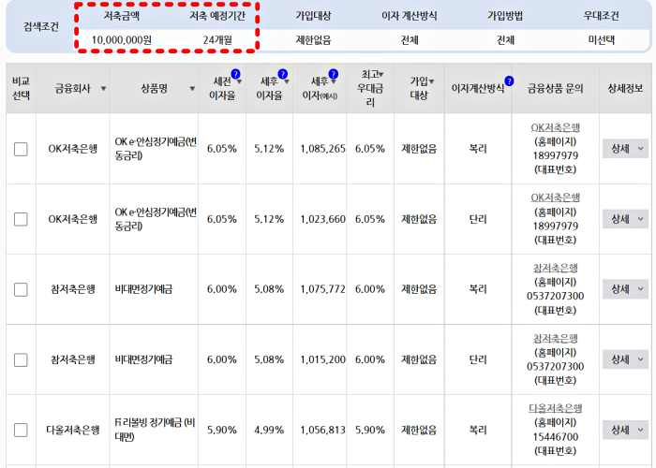This screenshot has width=656, height=468.
Task: Sort by 세전 이자율 arrow
Action: pyautogui.click(x=239, y=82)
